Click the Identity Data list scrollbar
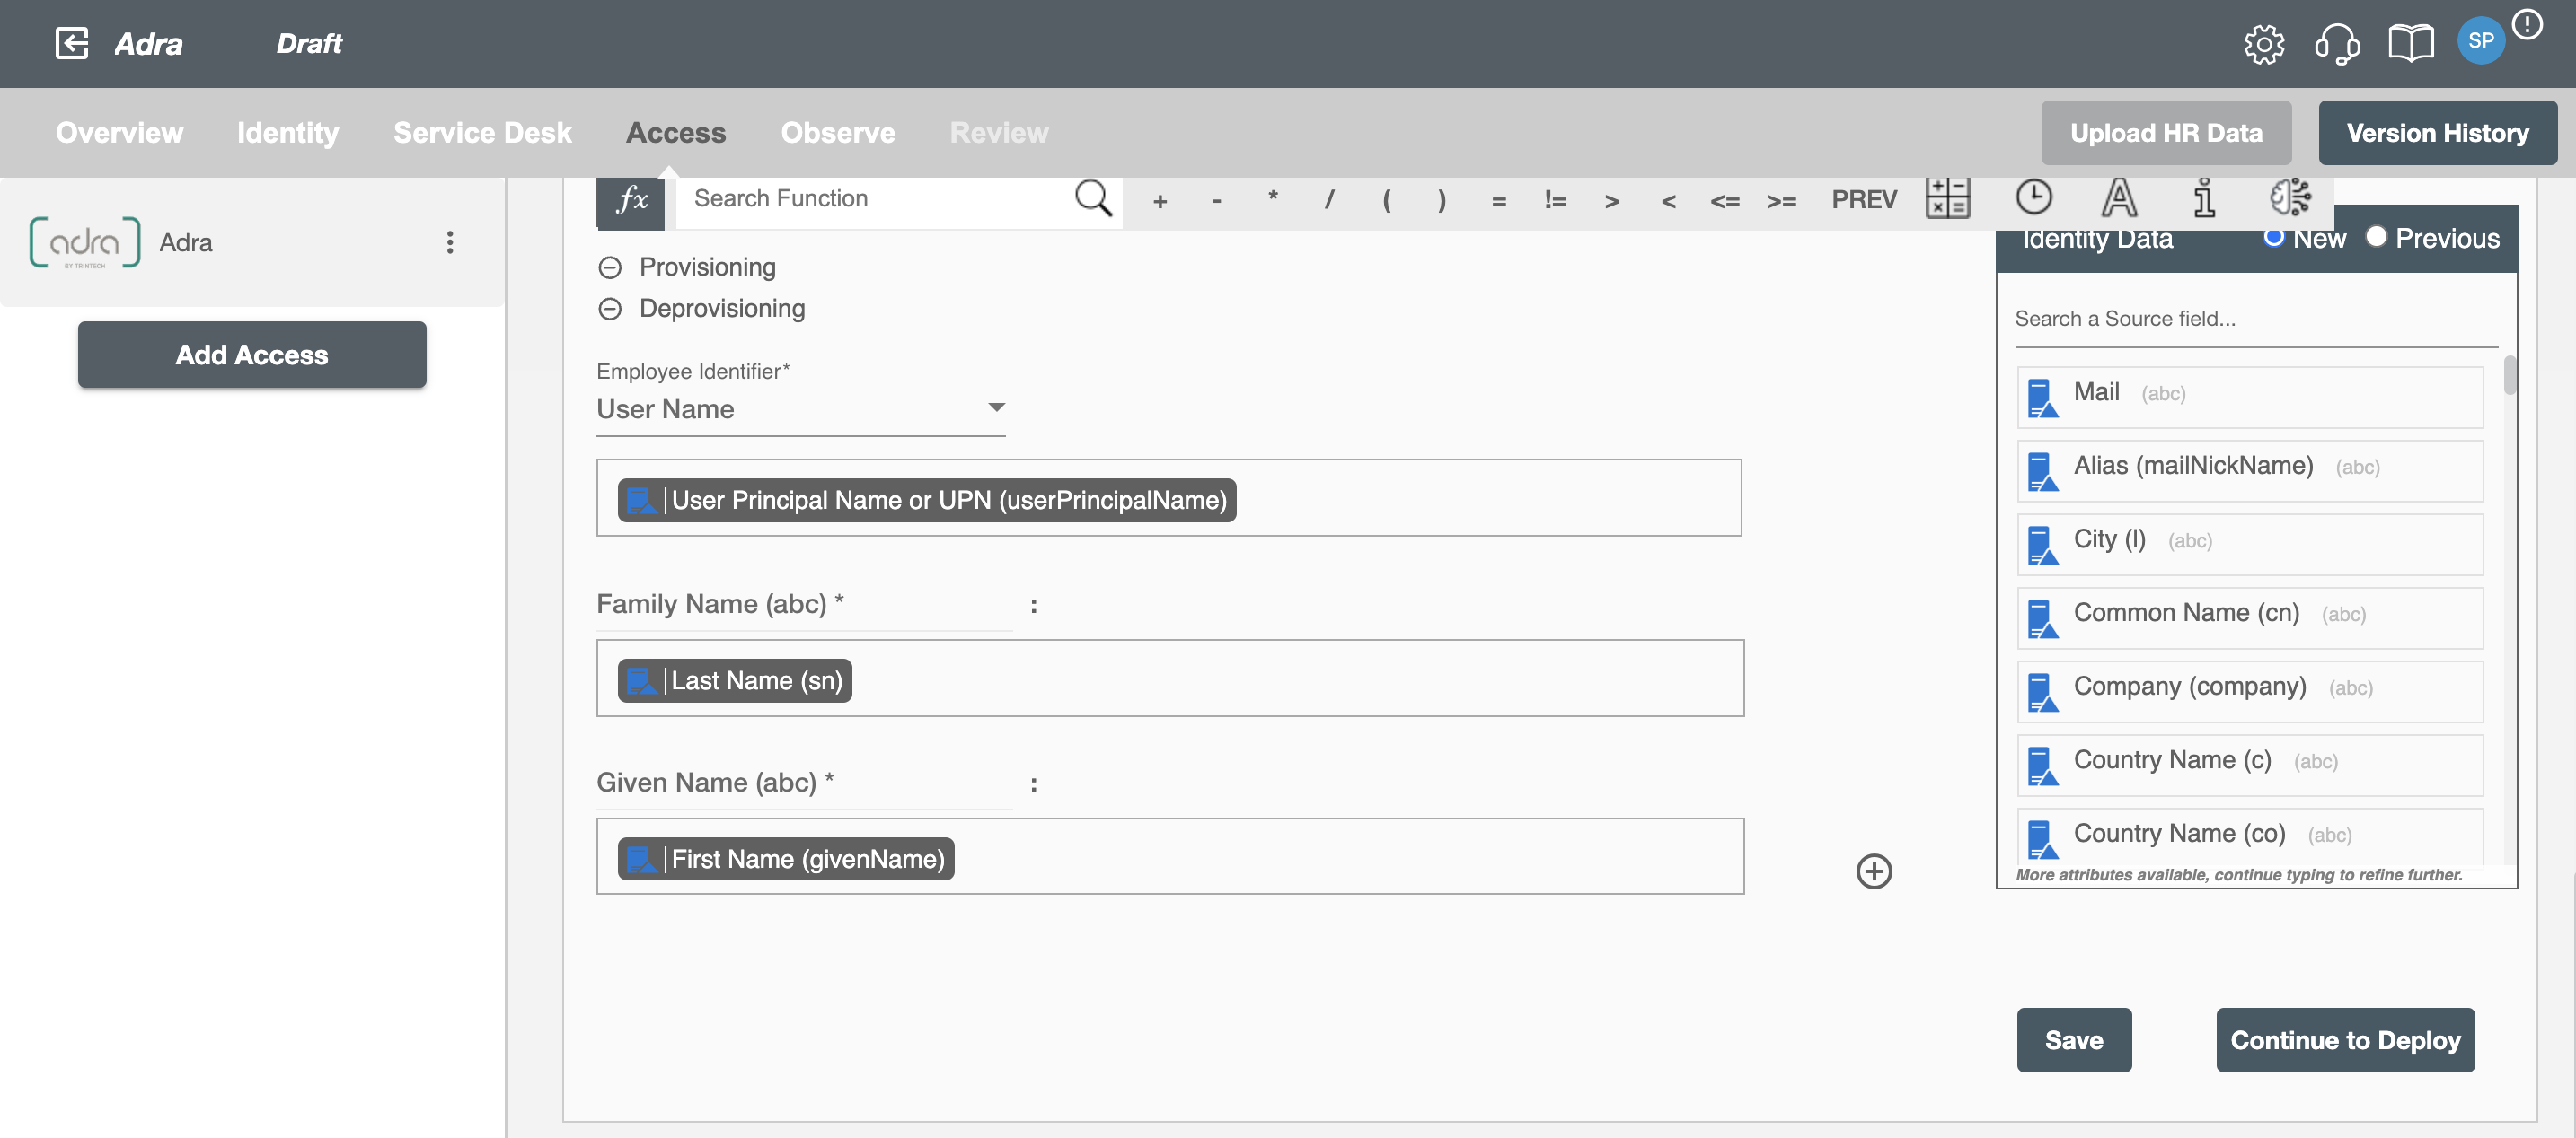Screen dimensions: 2576x1138 (2509, 376)
